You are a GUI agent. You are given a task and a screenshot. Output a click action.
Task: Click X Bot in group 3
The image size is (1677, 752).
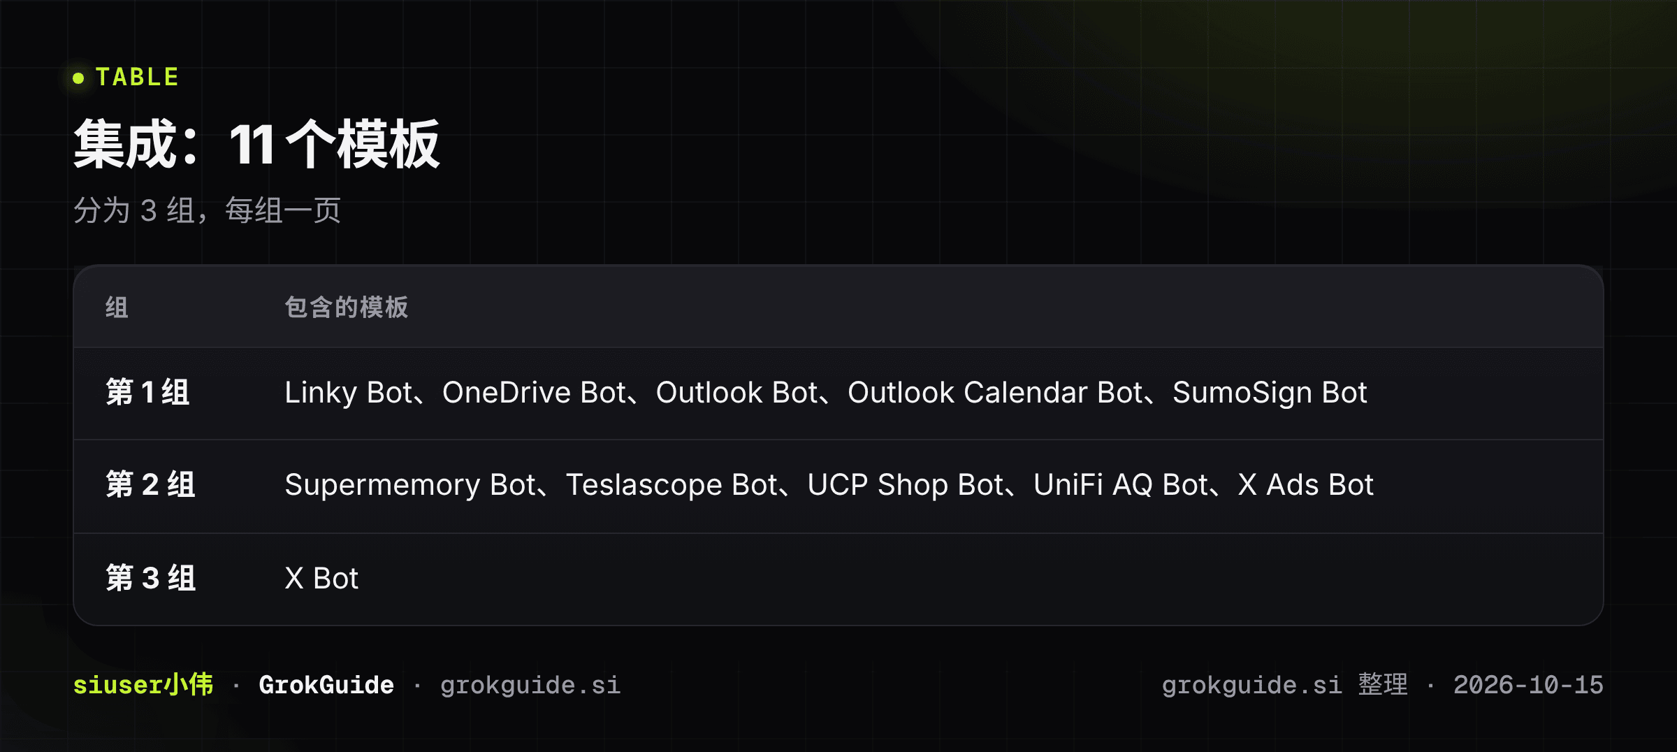coord(321,579)
